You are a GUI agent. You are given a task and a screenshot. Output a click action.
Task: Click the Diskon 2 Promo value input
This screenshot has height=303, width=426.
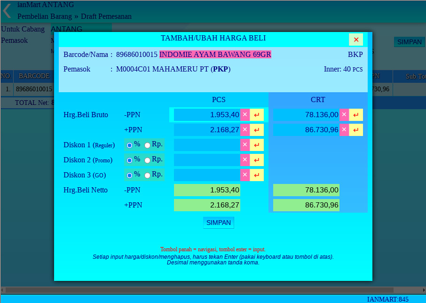tap(207, 160)
